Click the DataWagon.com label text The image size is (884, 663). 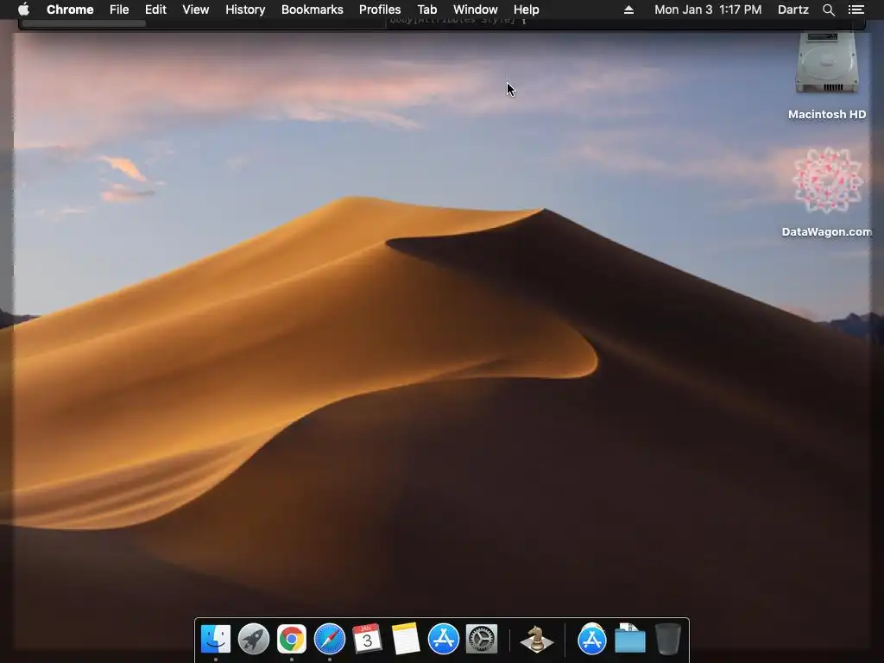pyautogui.click(x=827, y=231)
